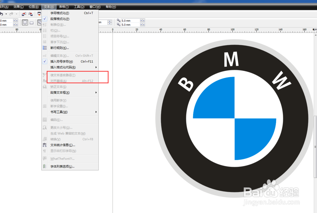Click the Redo arrow icon

tap(11, 14)
